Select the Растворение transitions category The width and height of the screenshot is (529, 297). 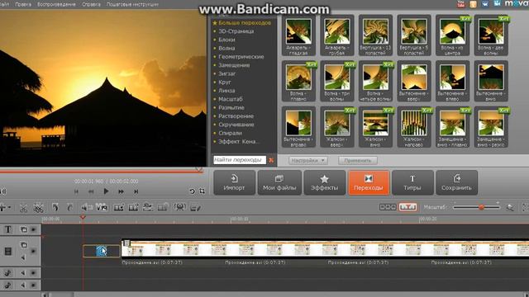(x=236, y=116)
